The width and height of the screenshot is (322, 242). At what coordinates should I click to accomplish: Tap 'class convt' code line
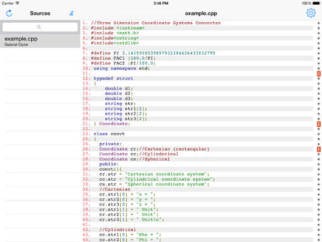(x=109, y=134)
